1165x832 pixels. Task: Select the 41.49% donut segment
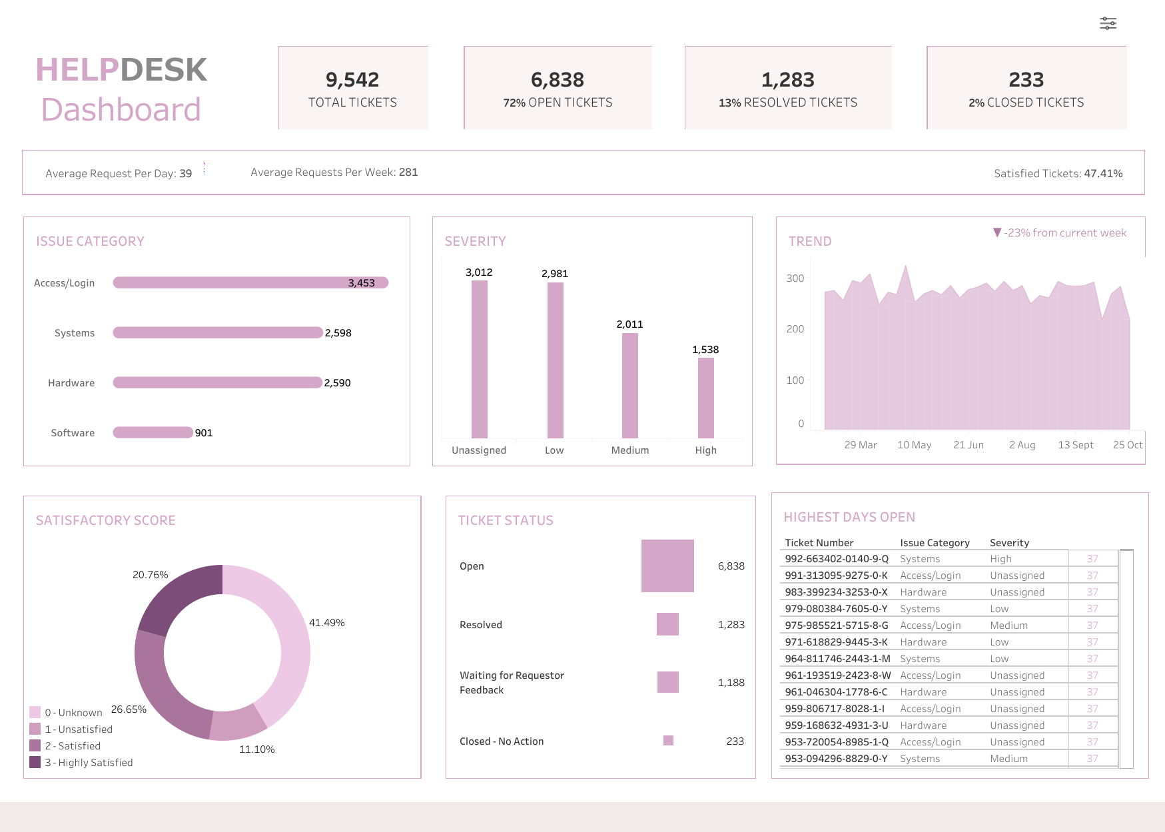[x=293, y=633]
